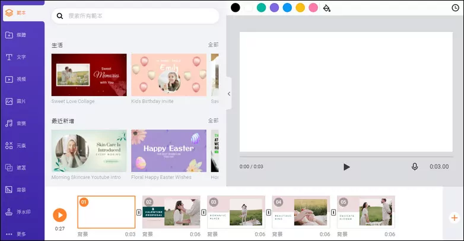Screen dimensions: 464x241
Task: Choose the purple color swatch
Action: 274,8
